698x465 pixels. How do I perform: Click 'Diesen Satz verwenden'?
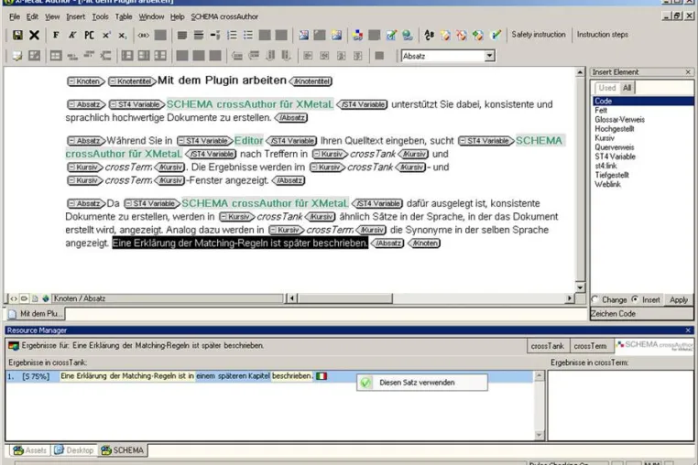pyautogui.click(x=422, y=383)
